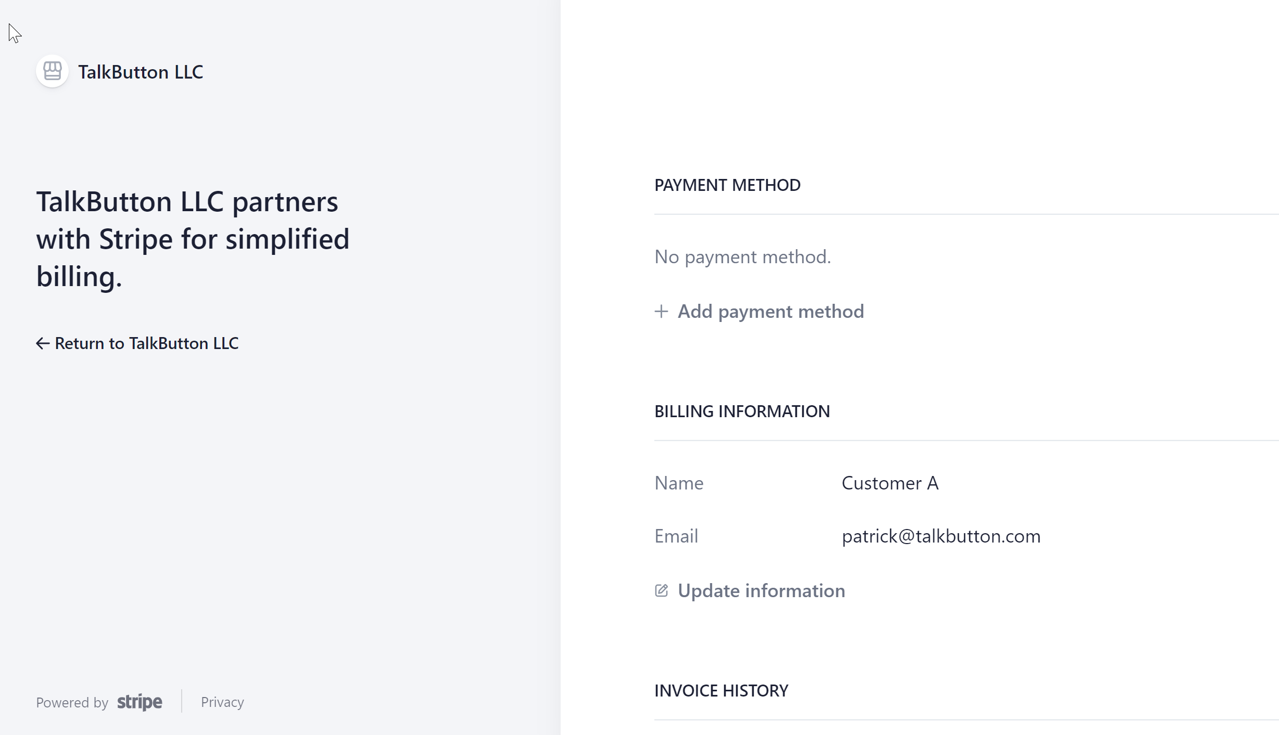Click the pencil edit icon
Viewport: 1279px width, 735px height.
661,591
